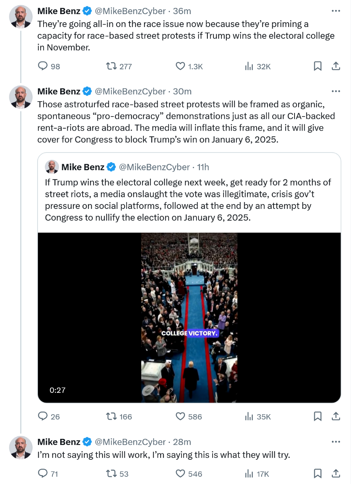Image resolution: width=351 pixels, height=484 pixels.
Task: Play the embedded inauguration video
Action: [x=189, y=317]
